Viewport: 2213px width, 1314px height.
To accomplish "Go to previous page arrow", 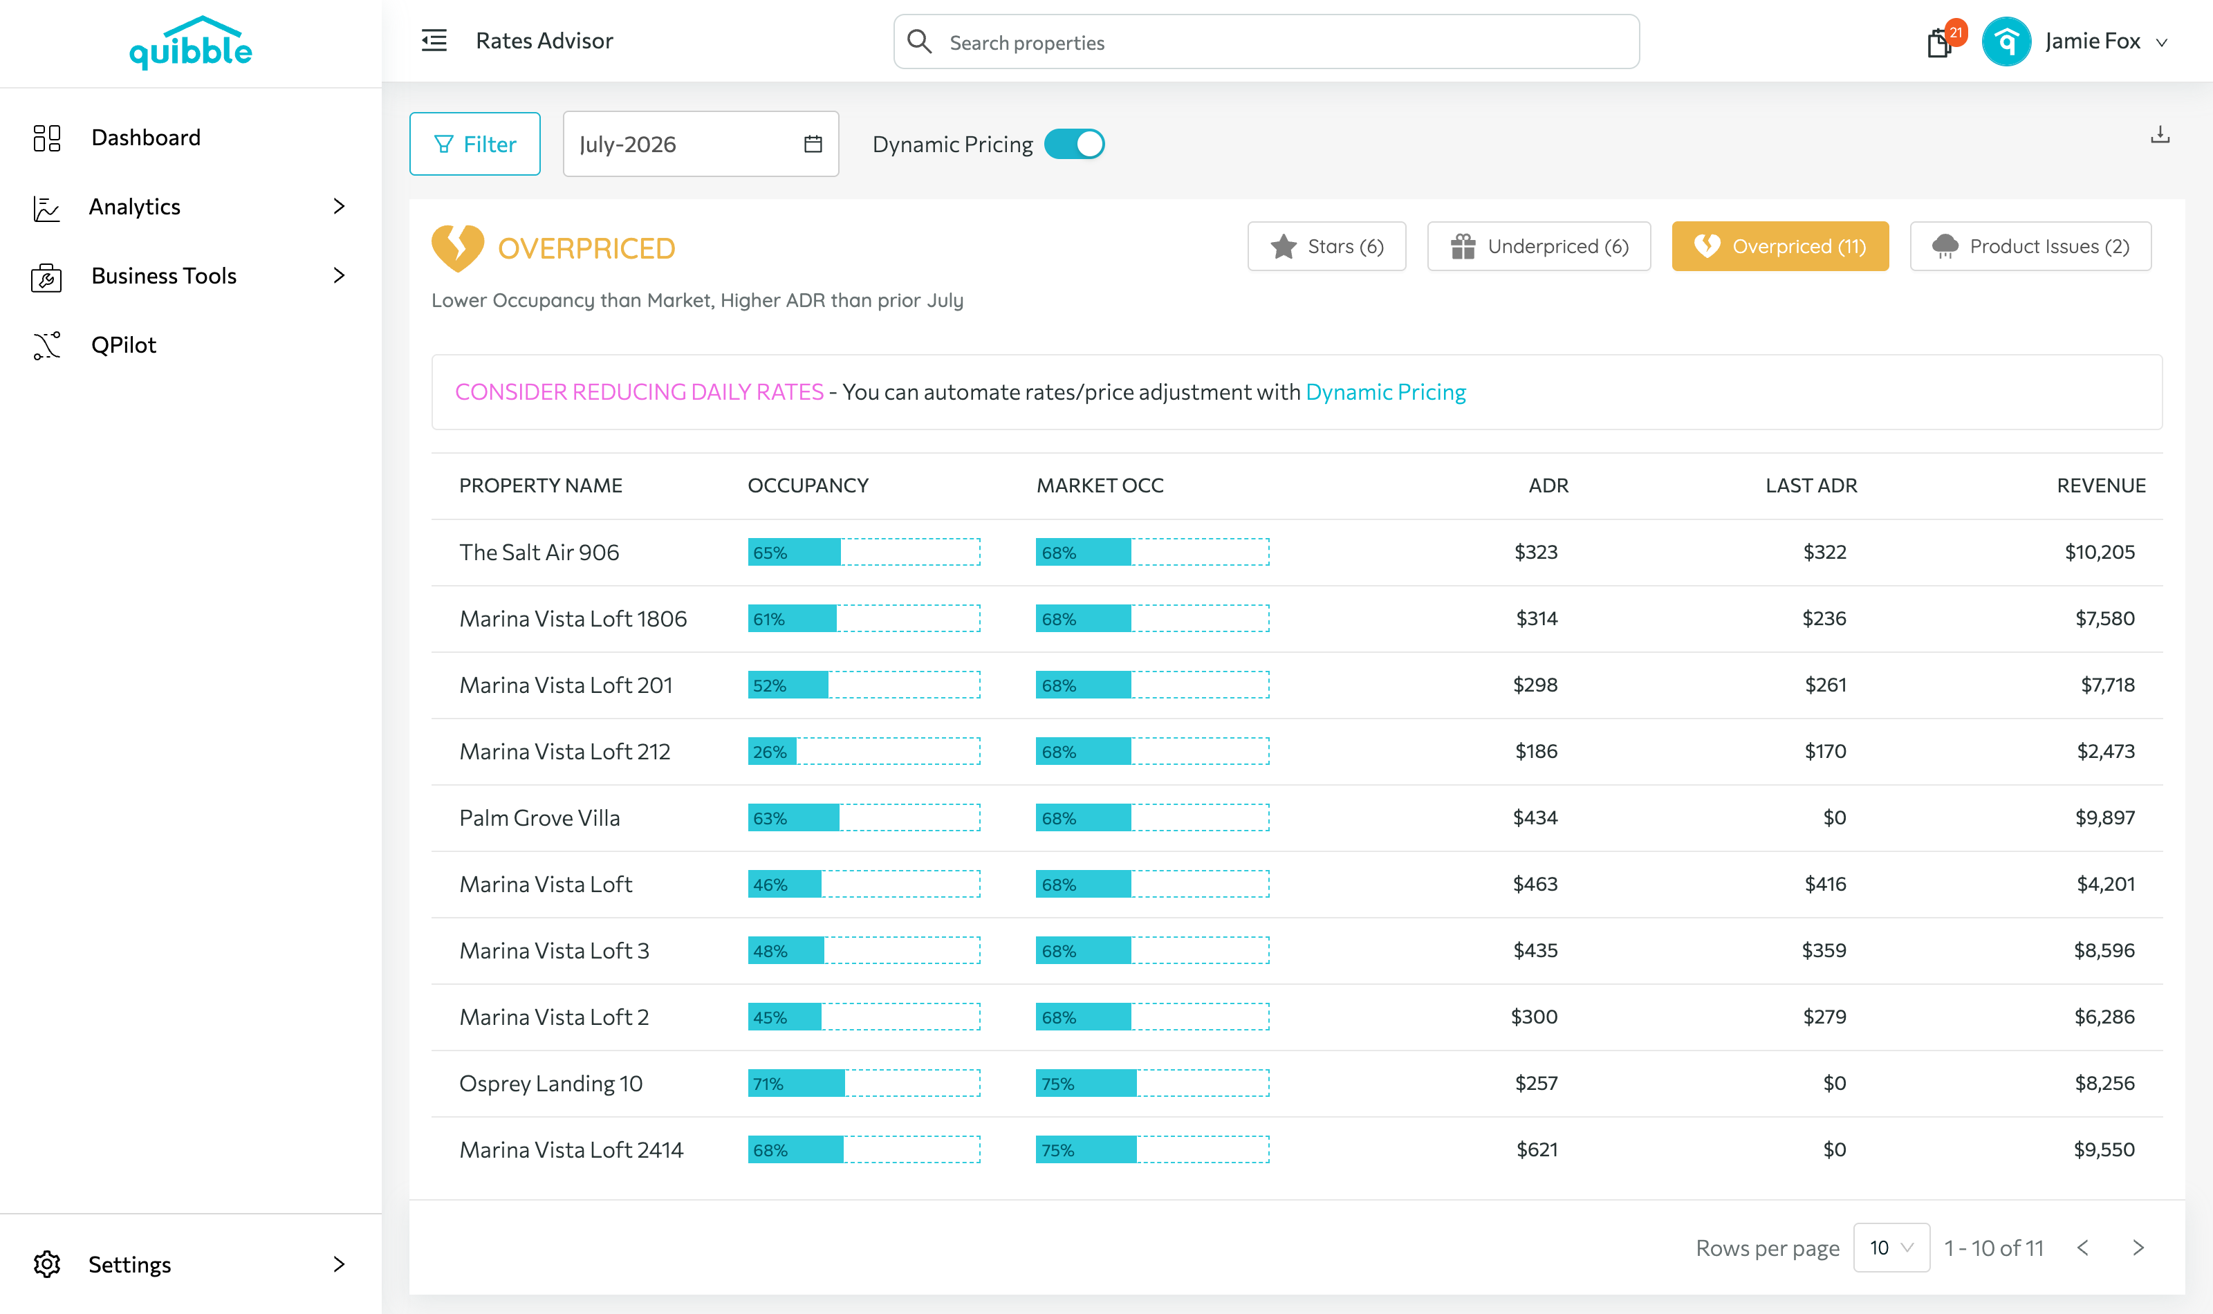I will tap(2083, 1248).
